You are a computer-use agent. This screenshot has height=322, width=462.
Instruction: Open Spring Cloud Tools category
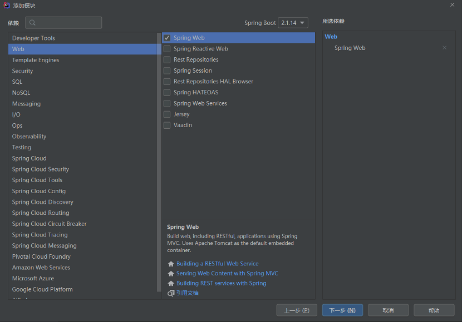(83, 180)
